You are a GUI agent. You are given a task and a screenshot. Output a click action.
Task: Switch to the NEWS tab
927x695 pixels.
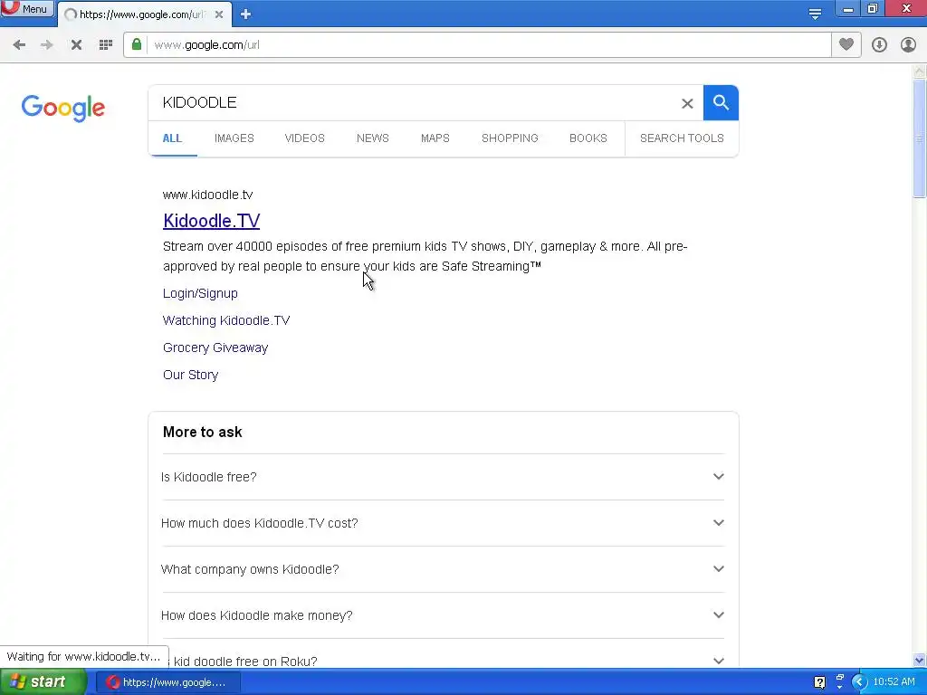coord(372,138)
